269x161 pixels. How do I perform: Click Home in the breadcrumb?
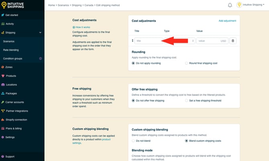point(51,5)
